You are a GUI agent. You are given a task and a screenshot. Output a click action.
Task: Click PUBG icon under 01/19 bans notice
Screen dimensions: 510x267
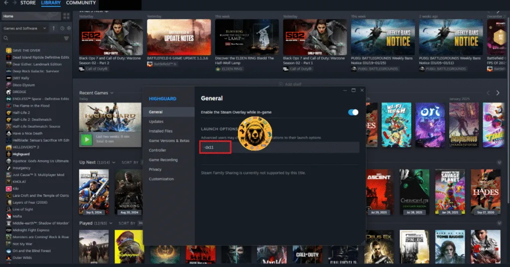point(354,69)
